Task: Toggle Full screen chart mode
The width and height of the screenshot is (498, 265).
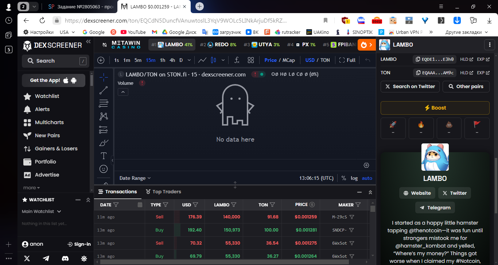Action: [x=347, y=60]
